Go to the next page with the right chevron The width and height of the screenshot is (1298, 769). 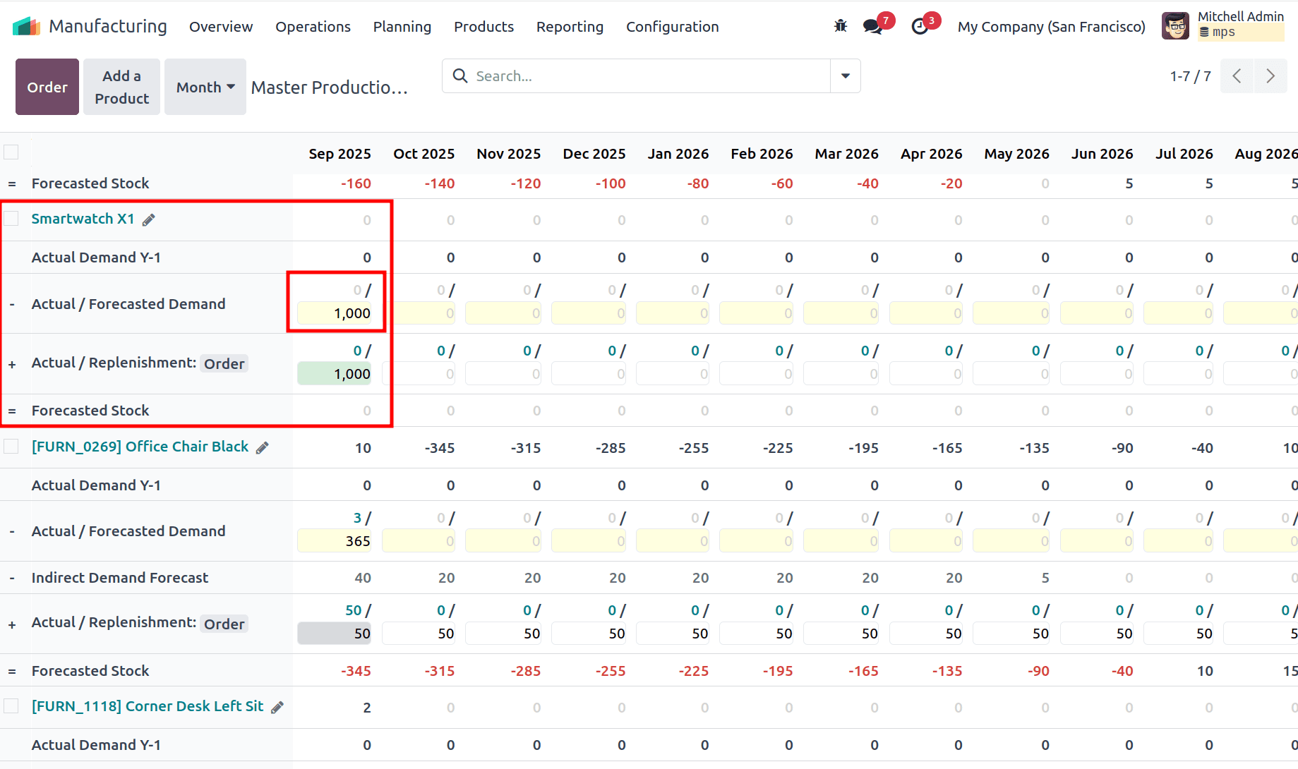coord(1270,75)
